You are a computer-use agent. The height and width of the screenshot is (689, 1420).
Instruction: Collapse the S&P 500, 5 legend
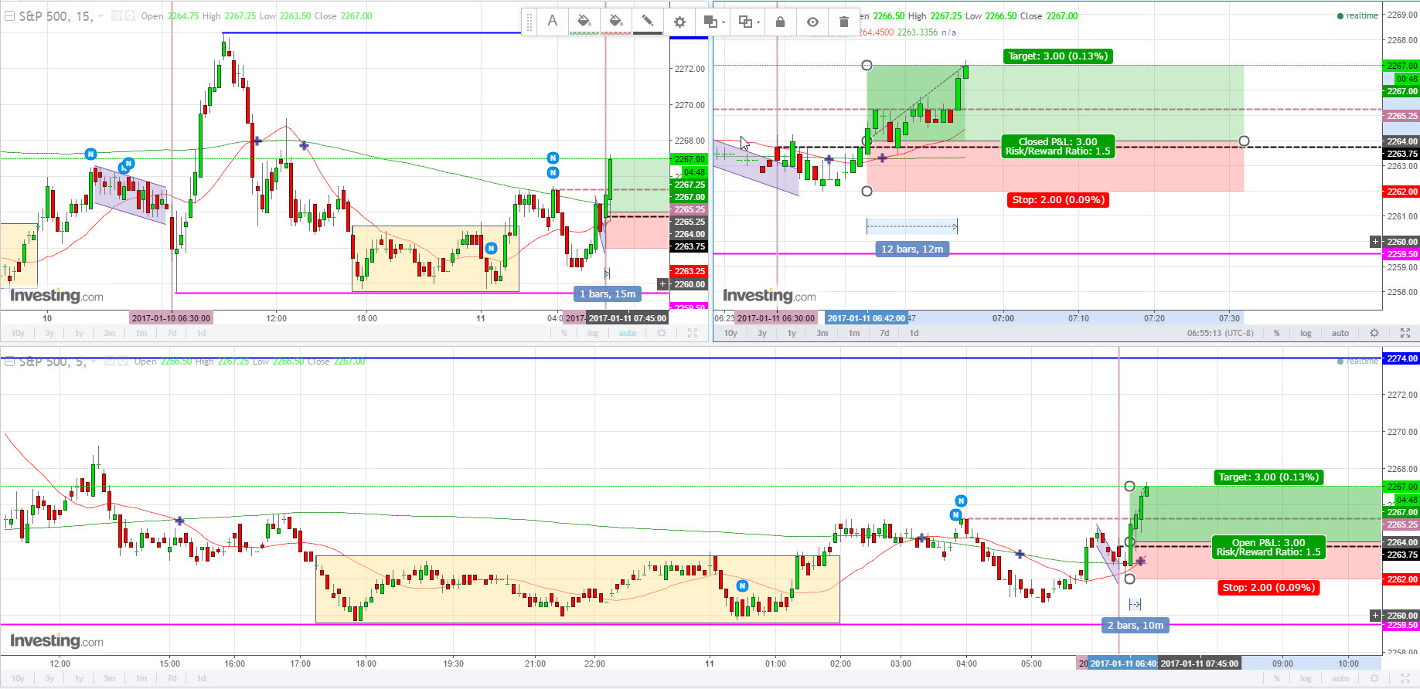click(9, 361)
